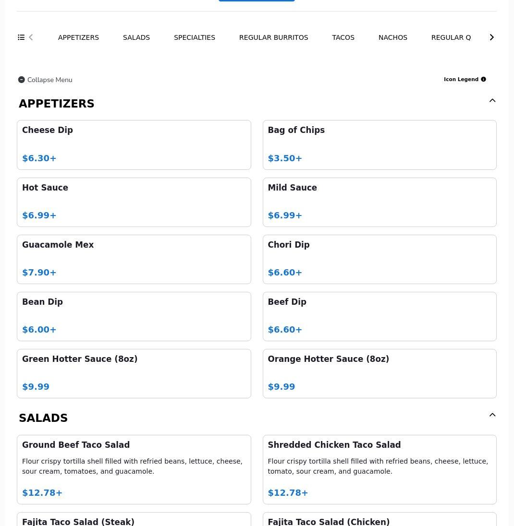This screenshot has width=514, height=526.
Task: Select Green Hotter Sauce (8oz) item
Action: pos(134,374)
